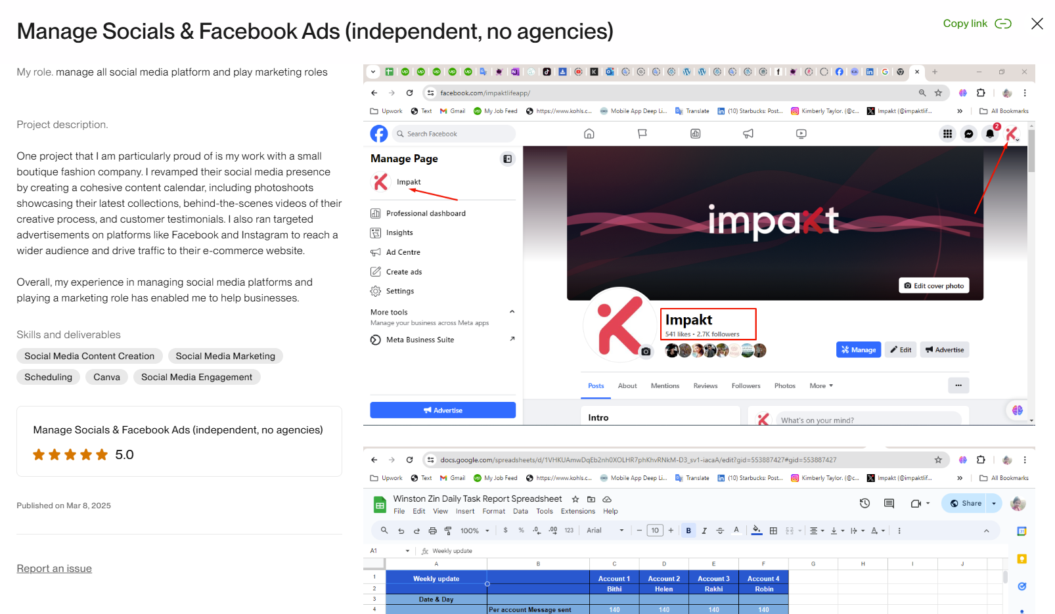Toggle Italic in the Sheets toolbar

tap(704, 531)
